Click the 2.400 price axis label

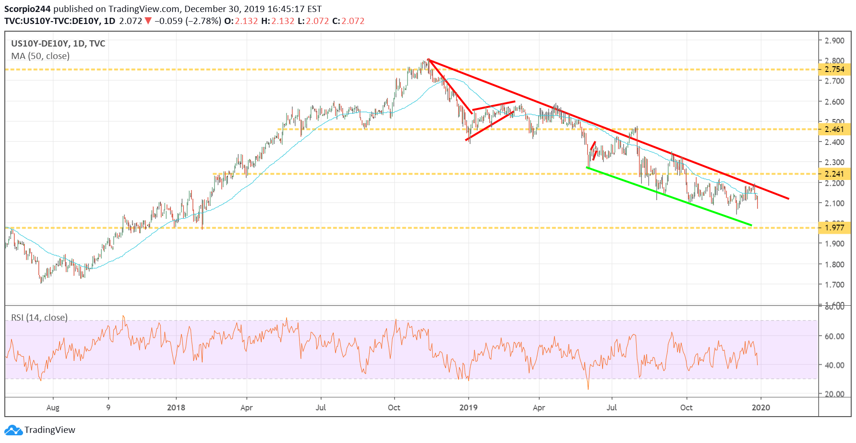point(834,142)
